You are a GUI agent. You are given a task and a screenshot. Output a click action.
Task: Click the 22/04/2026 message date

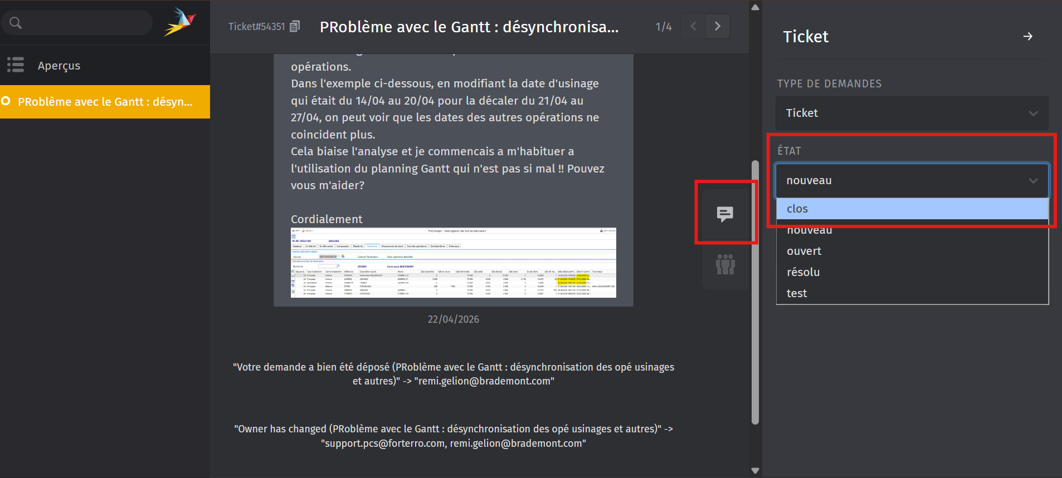454,319
